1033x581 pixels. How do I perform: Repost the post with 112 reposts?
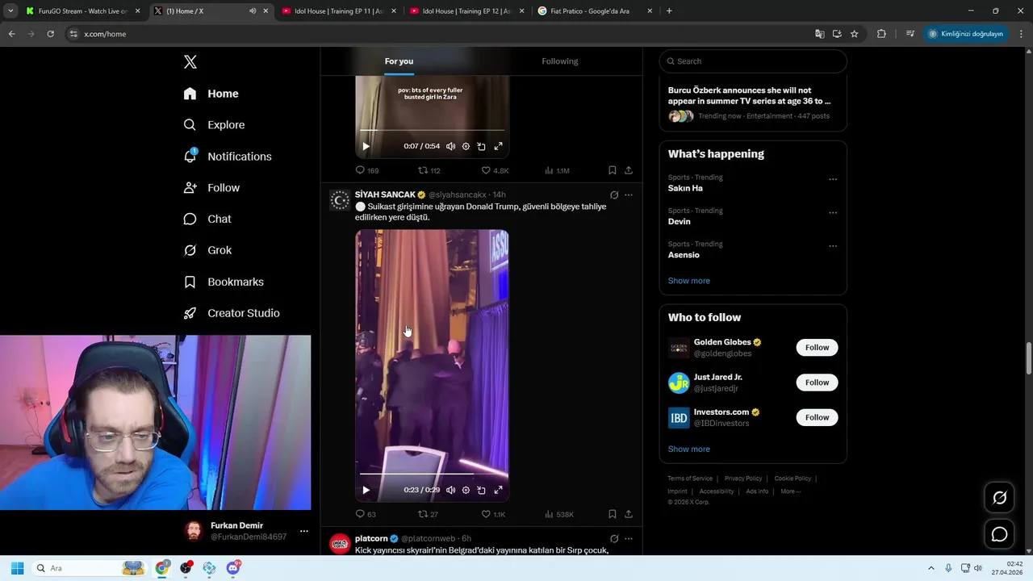coord(429,170)
